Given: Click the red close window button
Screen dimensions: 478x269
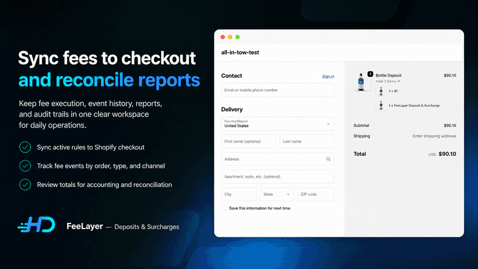Looking at the screenshot, I should pos(222,37).
